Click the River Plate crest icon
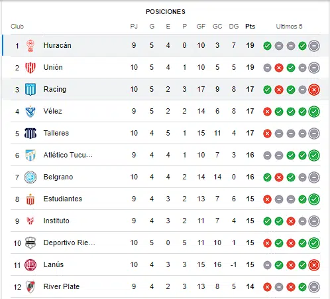330x299 pixels. (x=30, y=287)
